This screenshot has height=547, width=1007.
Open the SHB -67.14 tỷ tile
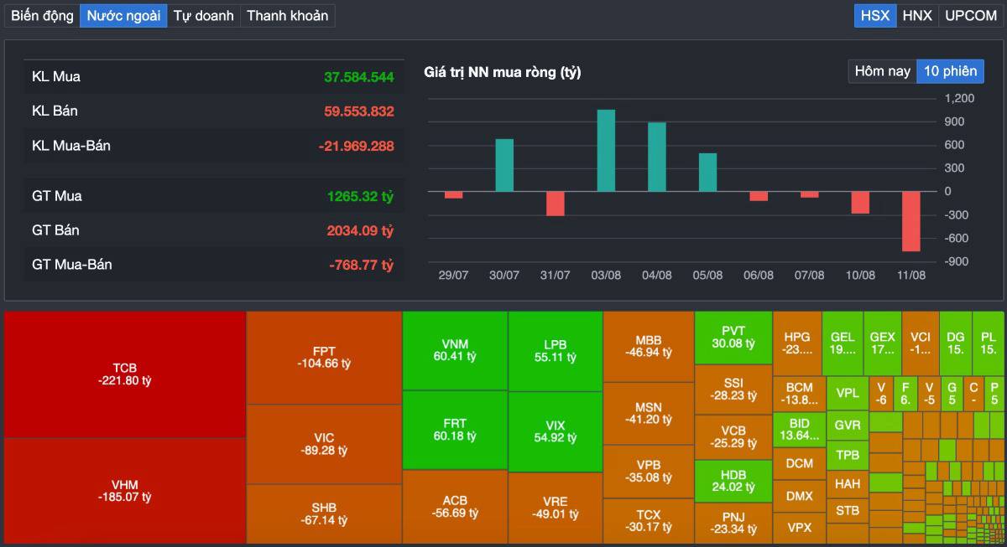(324, 513)
